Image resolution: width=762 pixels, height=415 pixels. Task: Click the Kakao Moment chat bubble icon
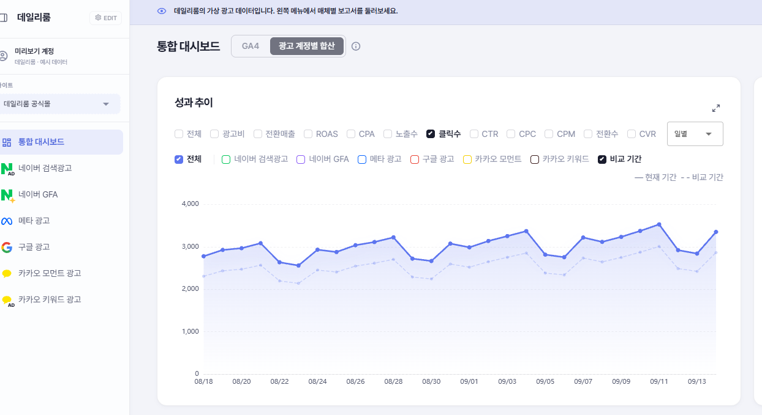click(7, 274)
